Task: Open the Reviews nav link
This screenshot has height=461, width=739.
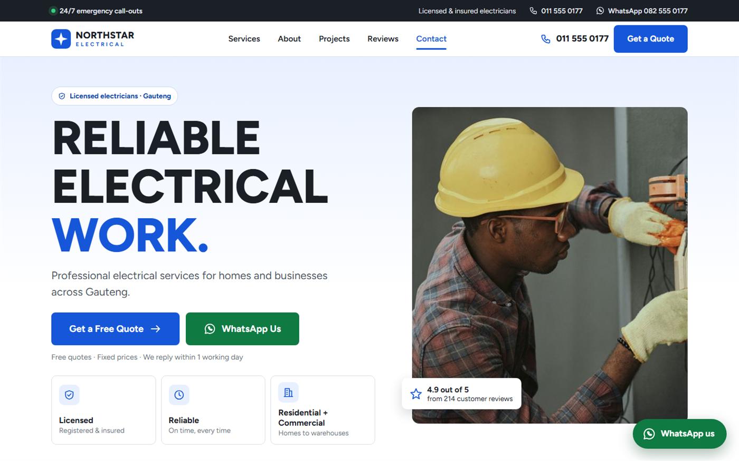Action: pyautogui.click(x=383, y=38)
